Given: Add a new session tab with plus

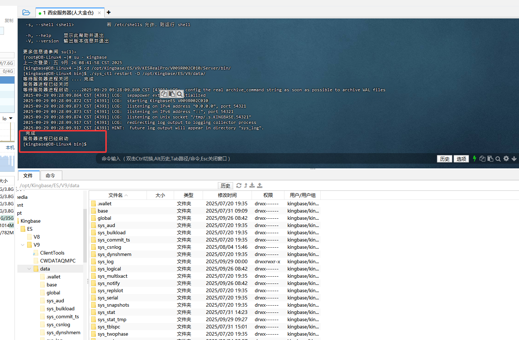Looking at the screenshot, I should pos(109,12).
